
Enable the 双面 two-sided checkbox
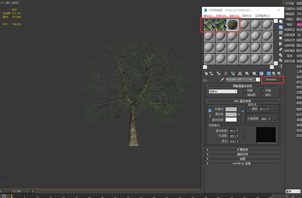(263, 90)
